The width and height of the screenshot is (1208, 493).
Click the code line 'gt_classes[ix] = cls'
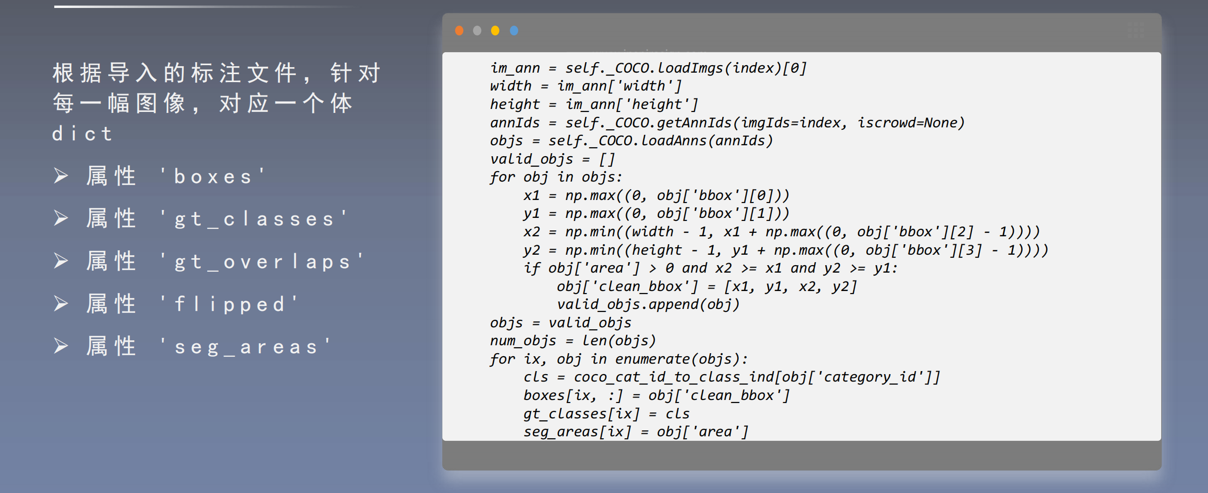pyautogui.click(x=606, y=414)
